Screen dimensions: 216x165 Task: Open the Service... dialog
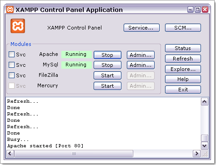coord(141,28)
